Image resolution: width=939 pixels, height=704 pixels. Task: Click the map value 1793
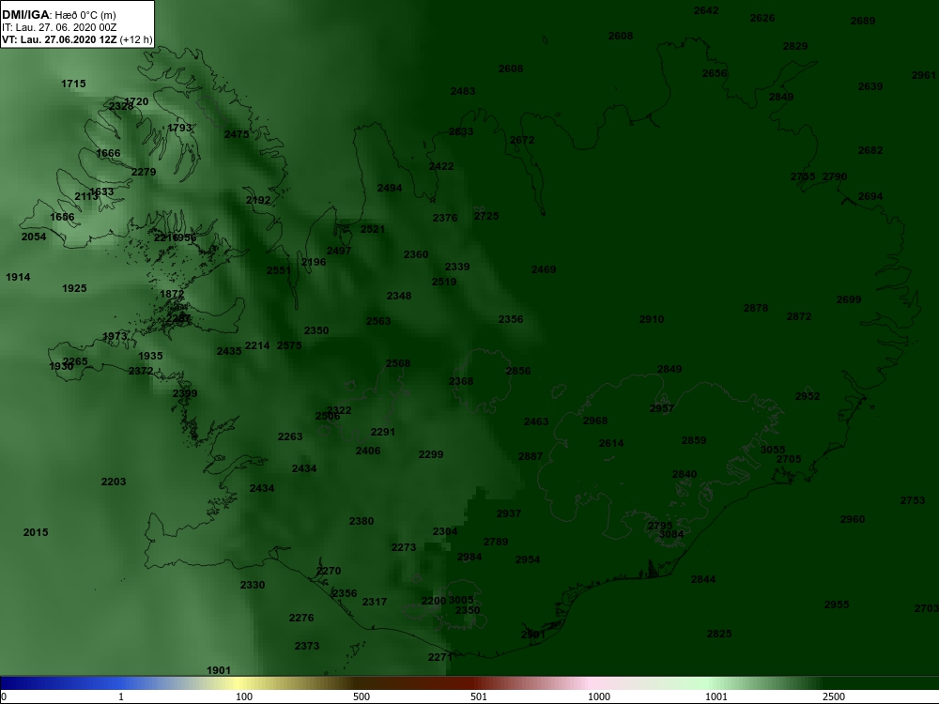click(x=179, y=128)
